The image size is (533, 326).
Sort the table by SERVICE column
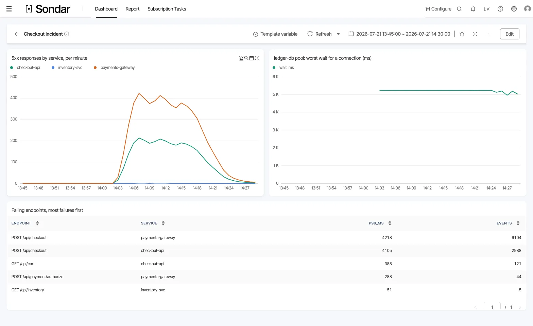coord(163,223)
